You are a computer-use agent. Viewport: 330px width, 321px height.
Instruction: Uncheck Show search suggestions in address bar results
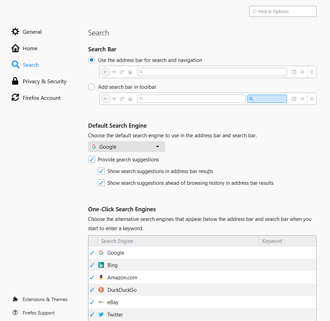click(x=101, y=171)
